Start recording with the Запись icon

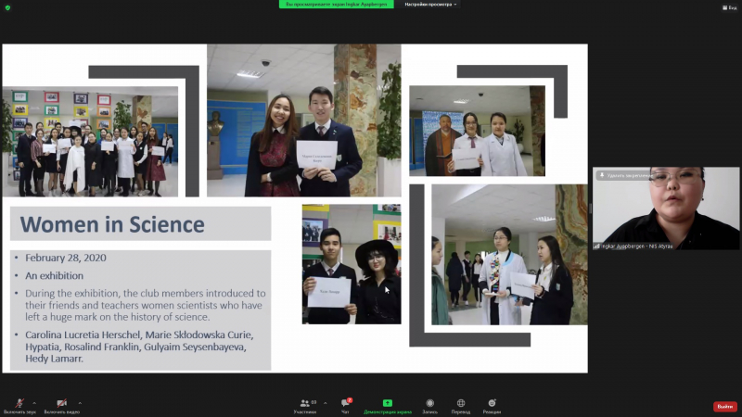tap(430, 405)
